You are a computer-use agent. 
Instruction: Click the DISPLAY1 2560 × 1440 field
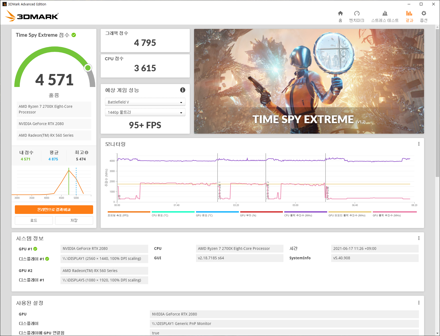pyautogui.click(x=104, y=258)
